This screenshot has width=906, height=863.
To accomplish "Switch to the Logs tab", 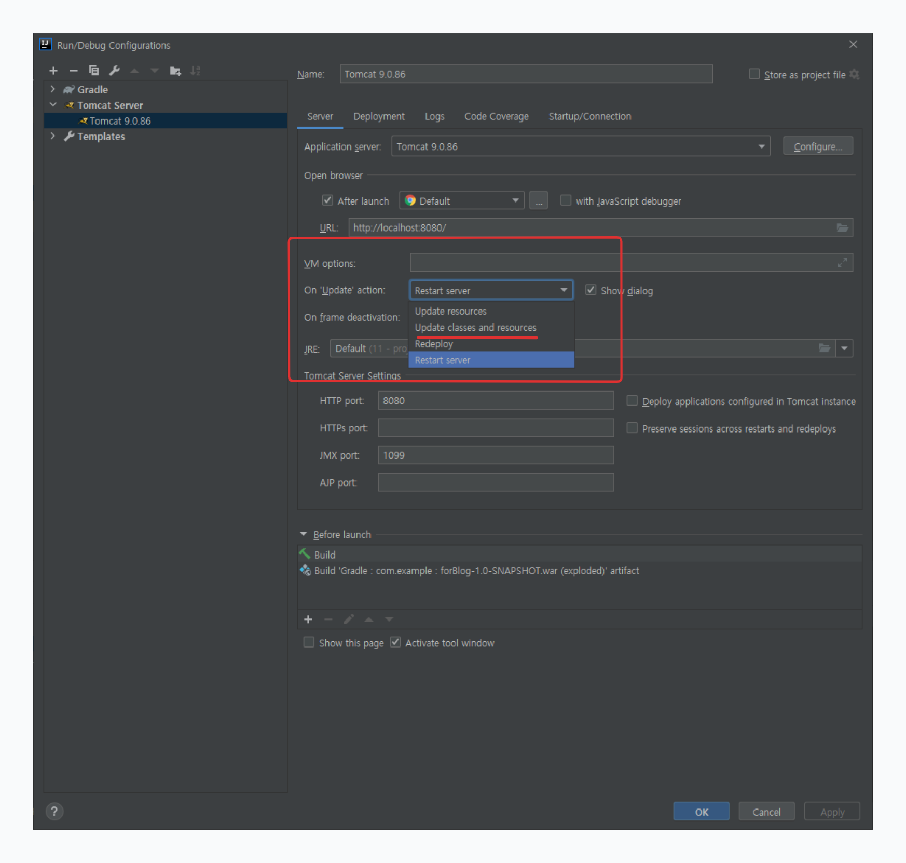I will 434,116.
